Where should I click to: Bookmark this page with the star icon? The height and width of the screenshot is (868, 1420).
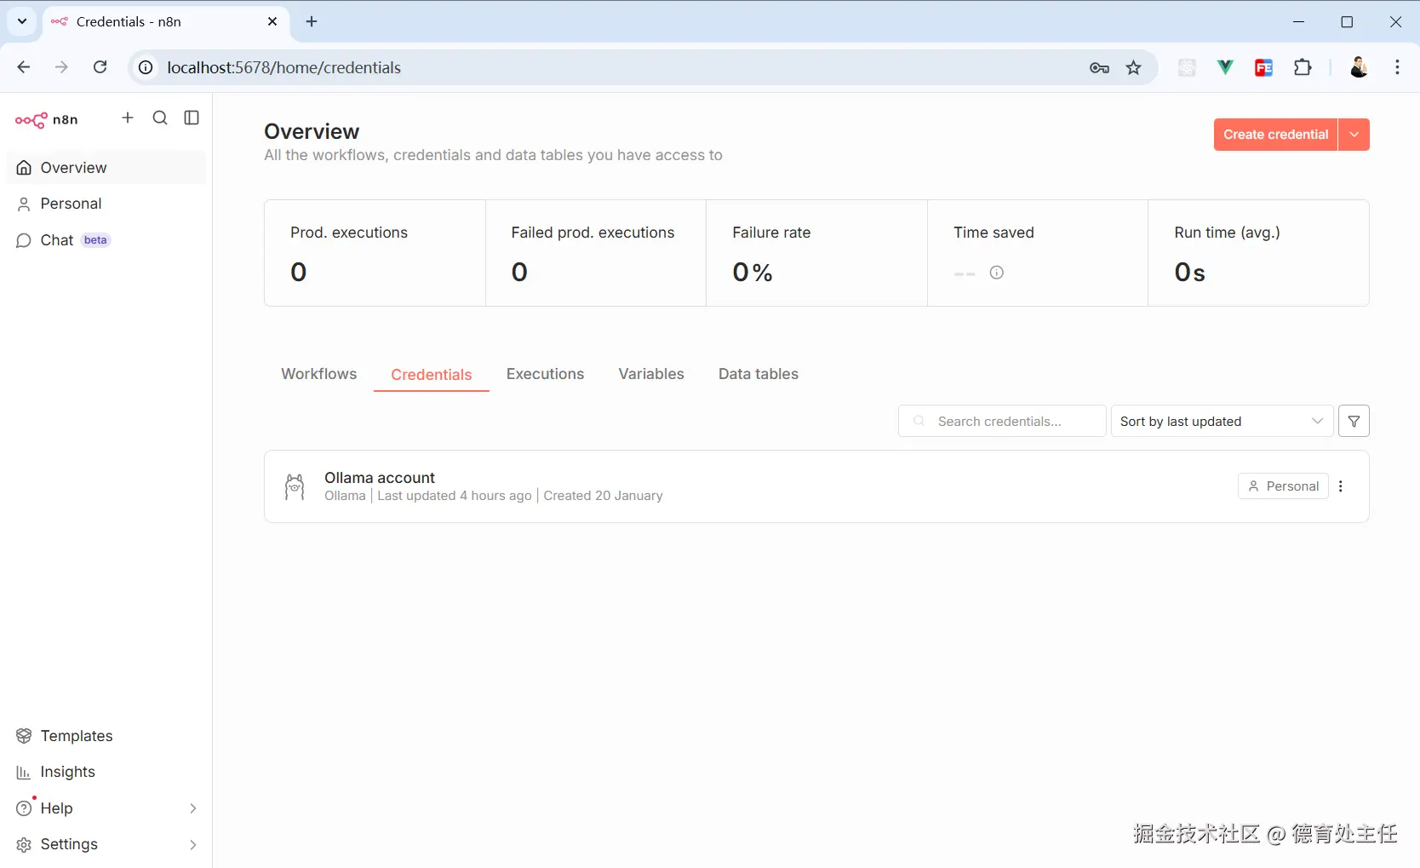[1133, 68]
